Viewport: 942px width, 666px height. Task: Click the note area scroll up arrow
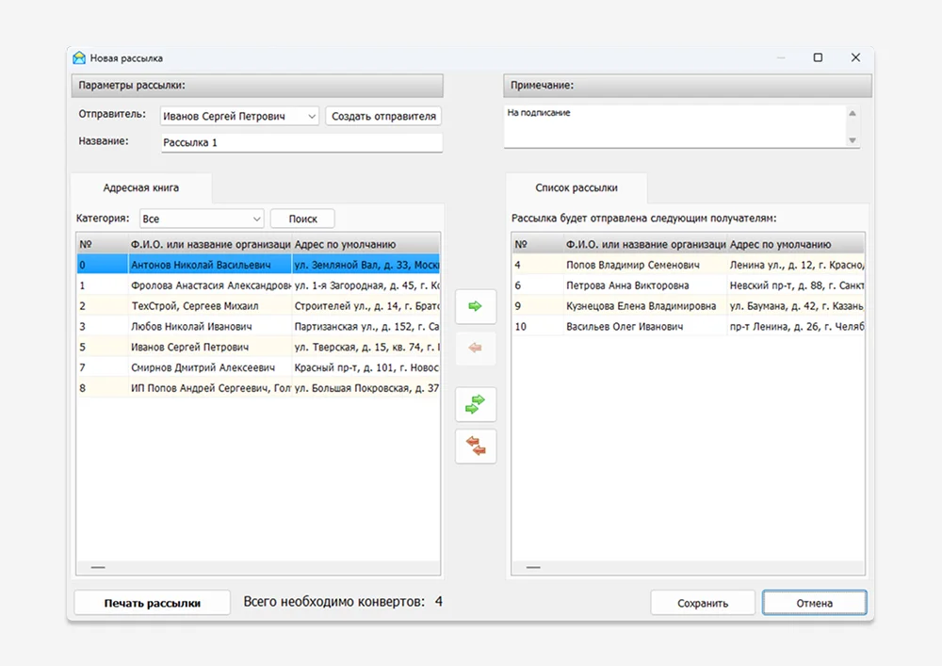(x=852, y=113)
